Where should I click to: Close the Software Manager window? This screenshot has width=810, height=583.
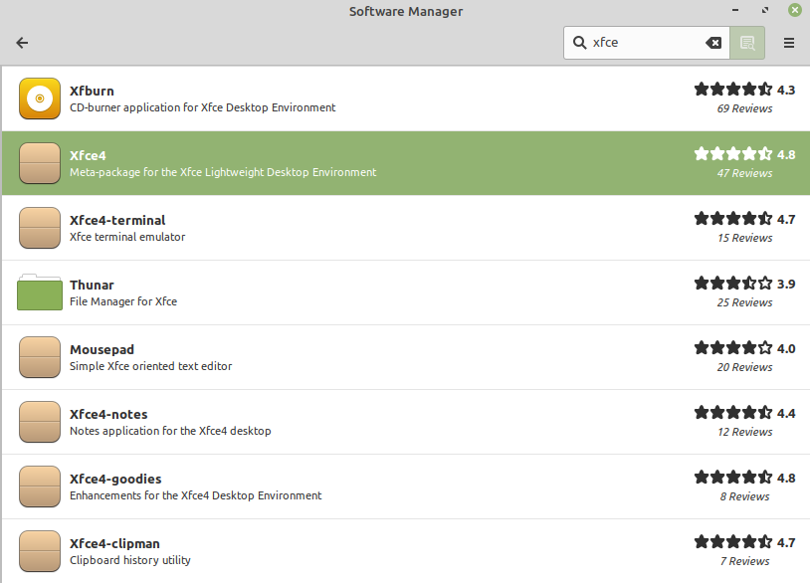794,10
